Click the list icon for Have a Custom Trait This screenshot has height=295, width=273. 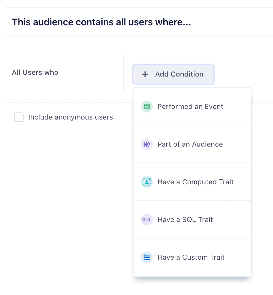[x=147, y=257]
